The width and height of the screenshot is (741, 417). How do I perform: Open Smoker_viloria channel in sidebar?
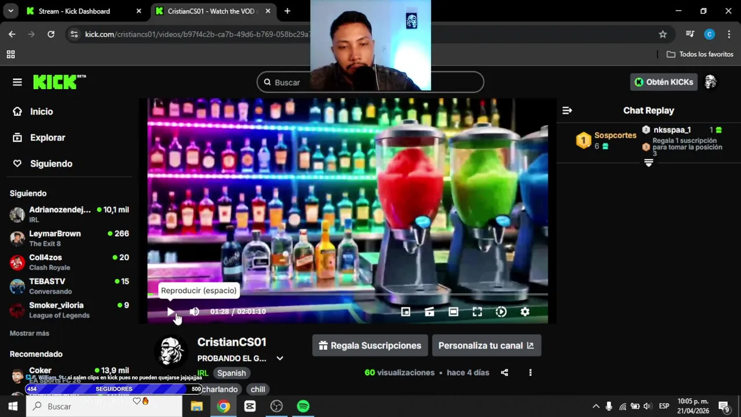[x=69, y=310]
